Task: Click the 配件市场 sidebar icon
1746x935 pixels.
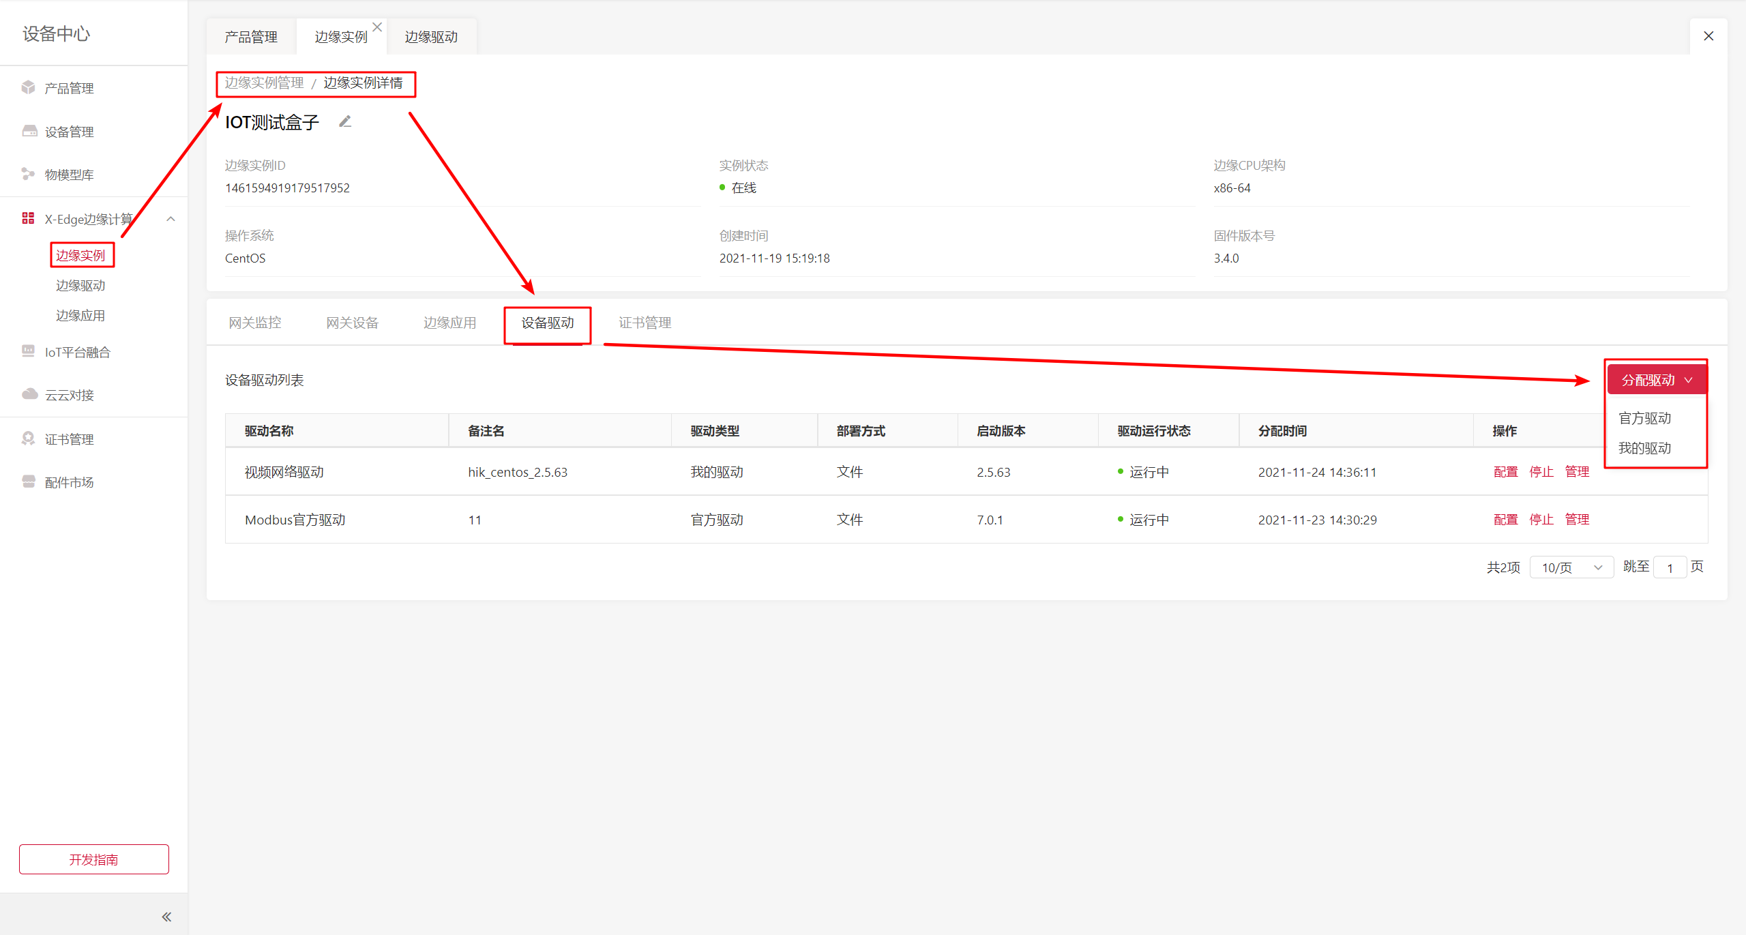Action: (x=28, y=481)
